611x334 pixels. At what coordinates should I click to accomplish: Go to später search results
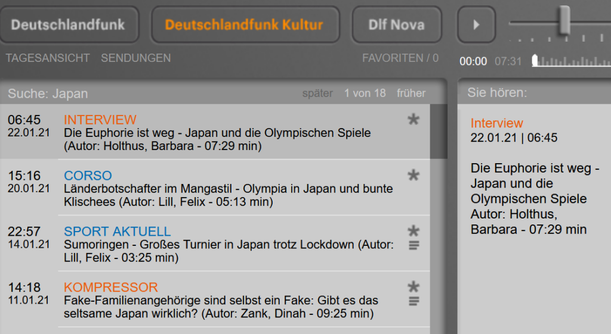pos(317,93)
